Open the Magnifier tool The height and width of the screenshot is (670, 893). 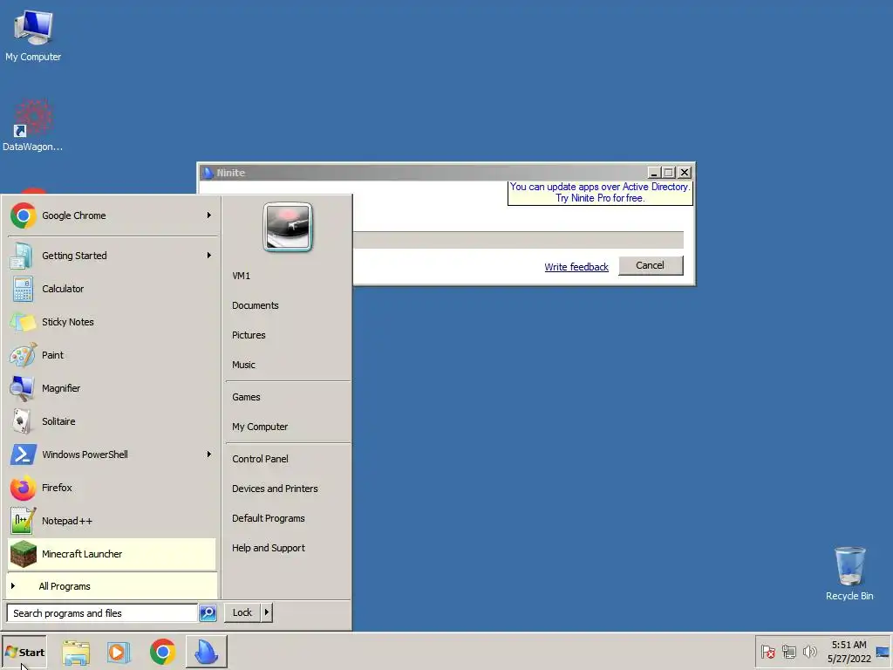(x=112, y=388)
